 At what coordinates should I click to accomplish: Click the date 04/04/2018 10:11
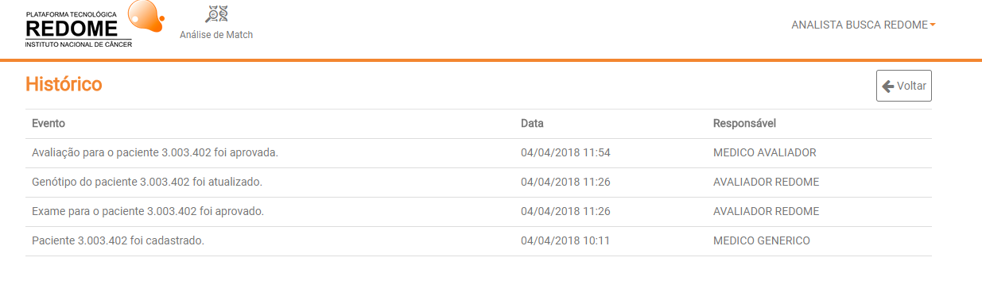[x=565, y=241]
